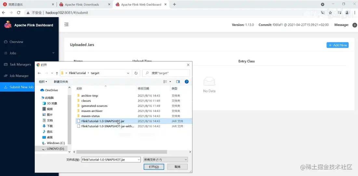This screenshot has height=176, width=358.
Task: Open the browser profile icon
Action: tap(347, 13)
